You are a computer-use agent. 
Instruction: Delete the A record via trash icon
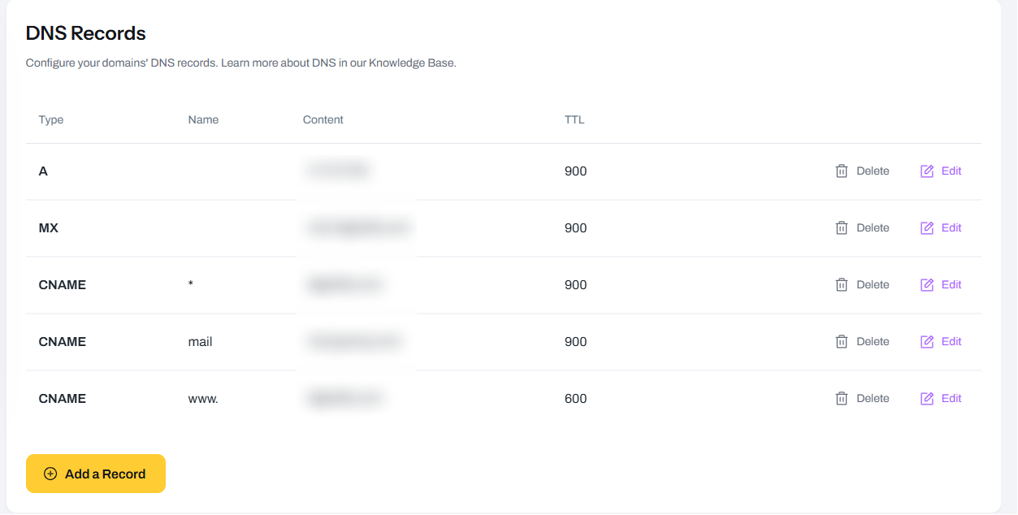click(842, 171)
